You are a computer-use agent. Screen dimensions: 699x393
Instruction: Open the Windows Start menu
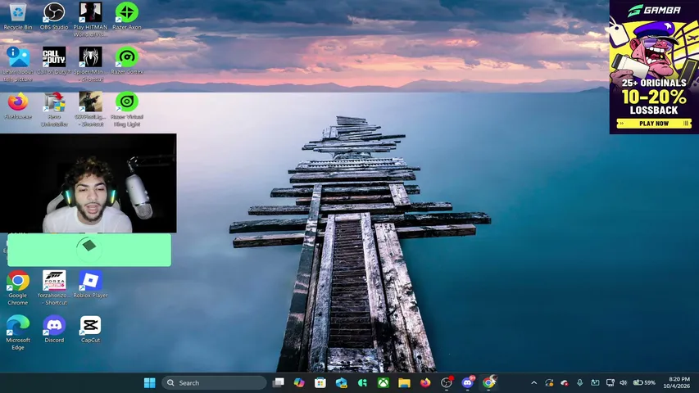coord(150,382)
